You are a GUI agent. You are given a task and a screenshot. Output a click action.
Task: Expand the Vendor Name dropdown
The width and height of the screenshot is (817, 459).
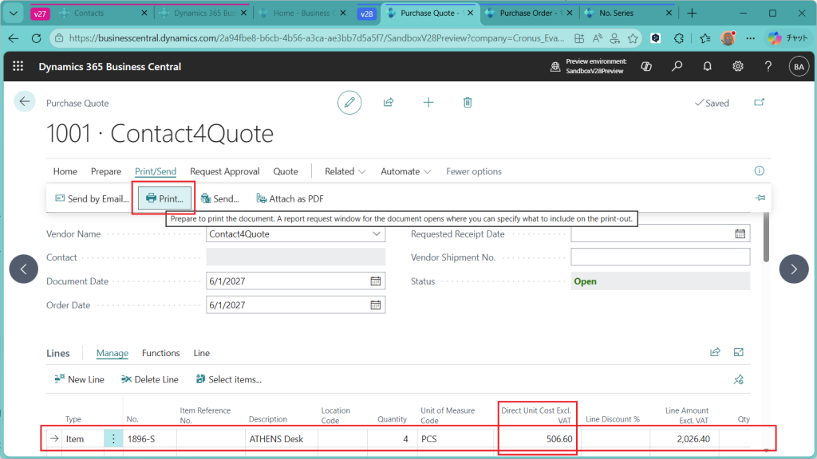pyautogui.click(x=377, y=234)
